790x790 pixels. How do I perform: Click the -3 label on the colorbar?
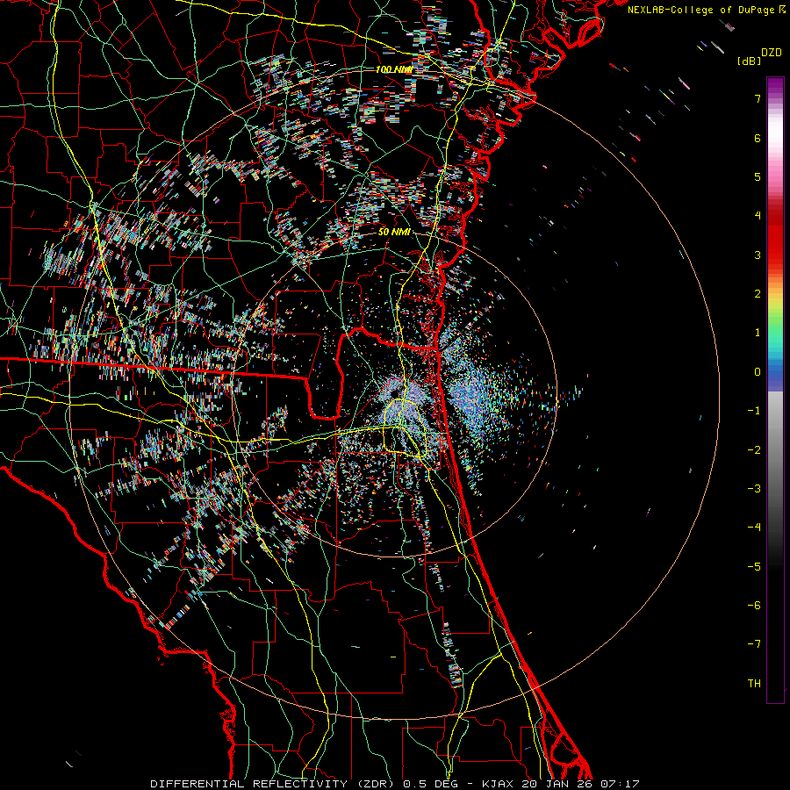pyautogui.click(x=754, y=489)
